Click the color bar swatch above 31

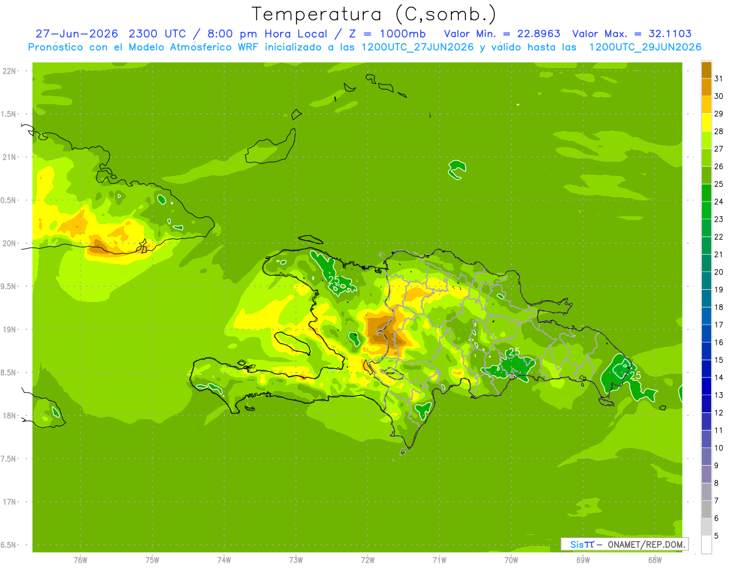tap(706, 70)
